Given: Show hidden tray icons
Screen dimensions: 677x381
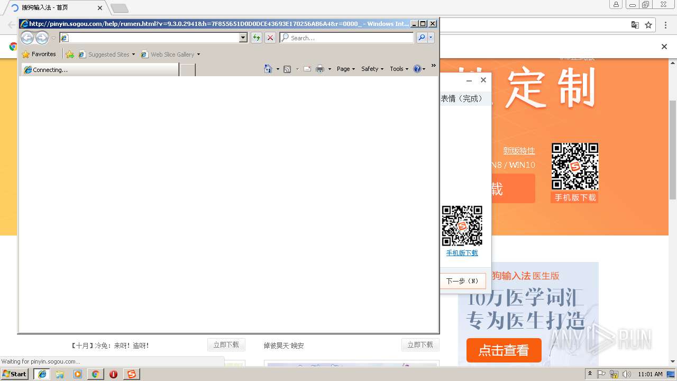Looking at the screenshot, I should point(590,374).
